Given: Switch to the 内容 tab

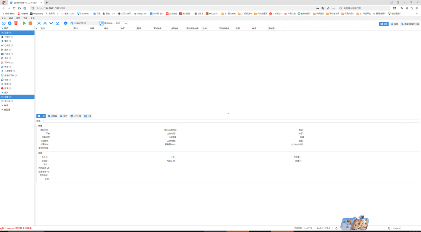Looking at the screenshot, I should (x=88, y=116).
